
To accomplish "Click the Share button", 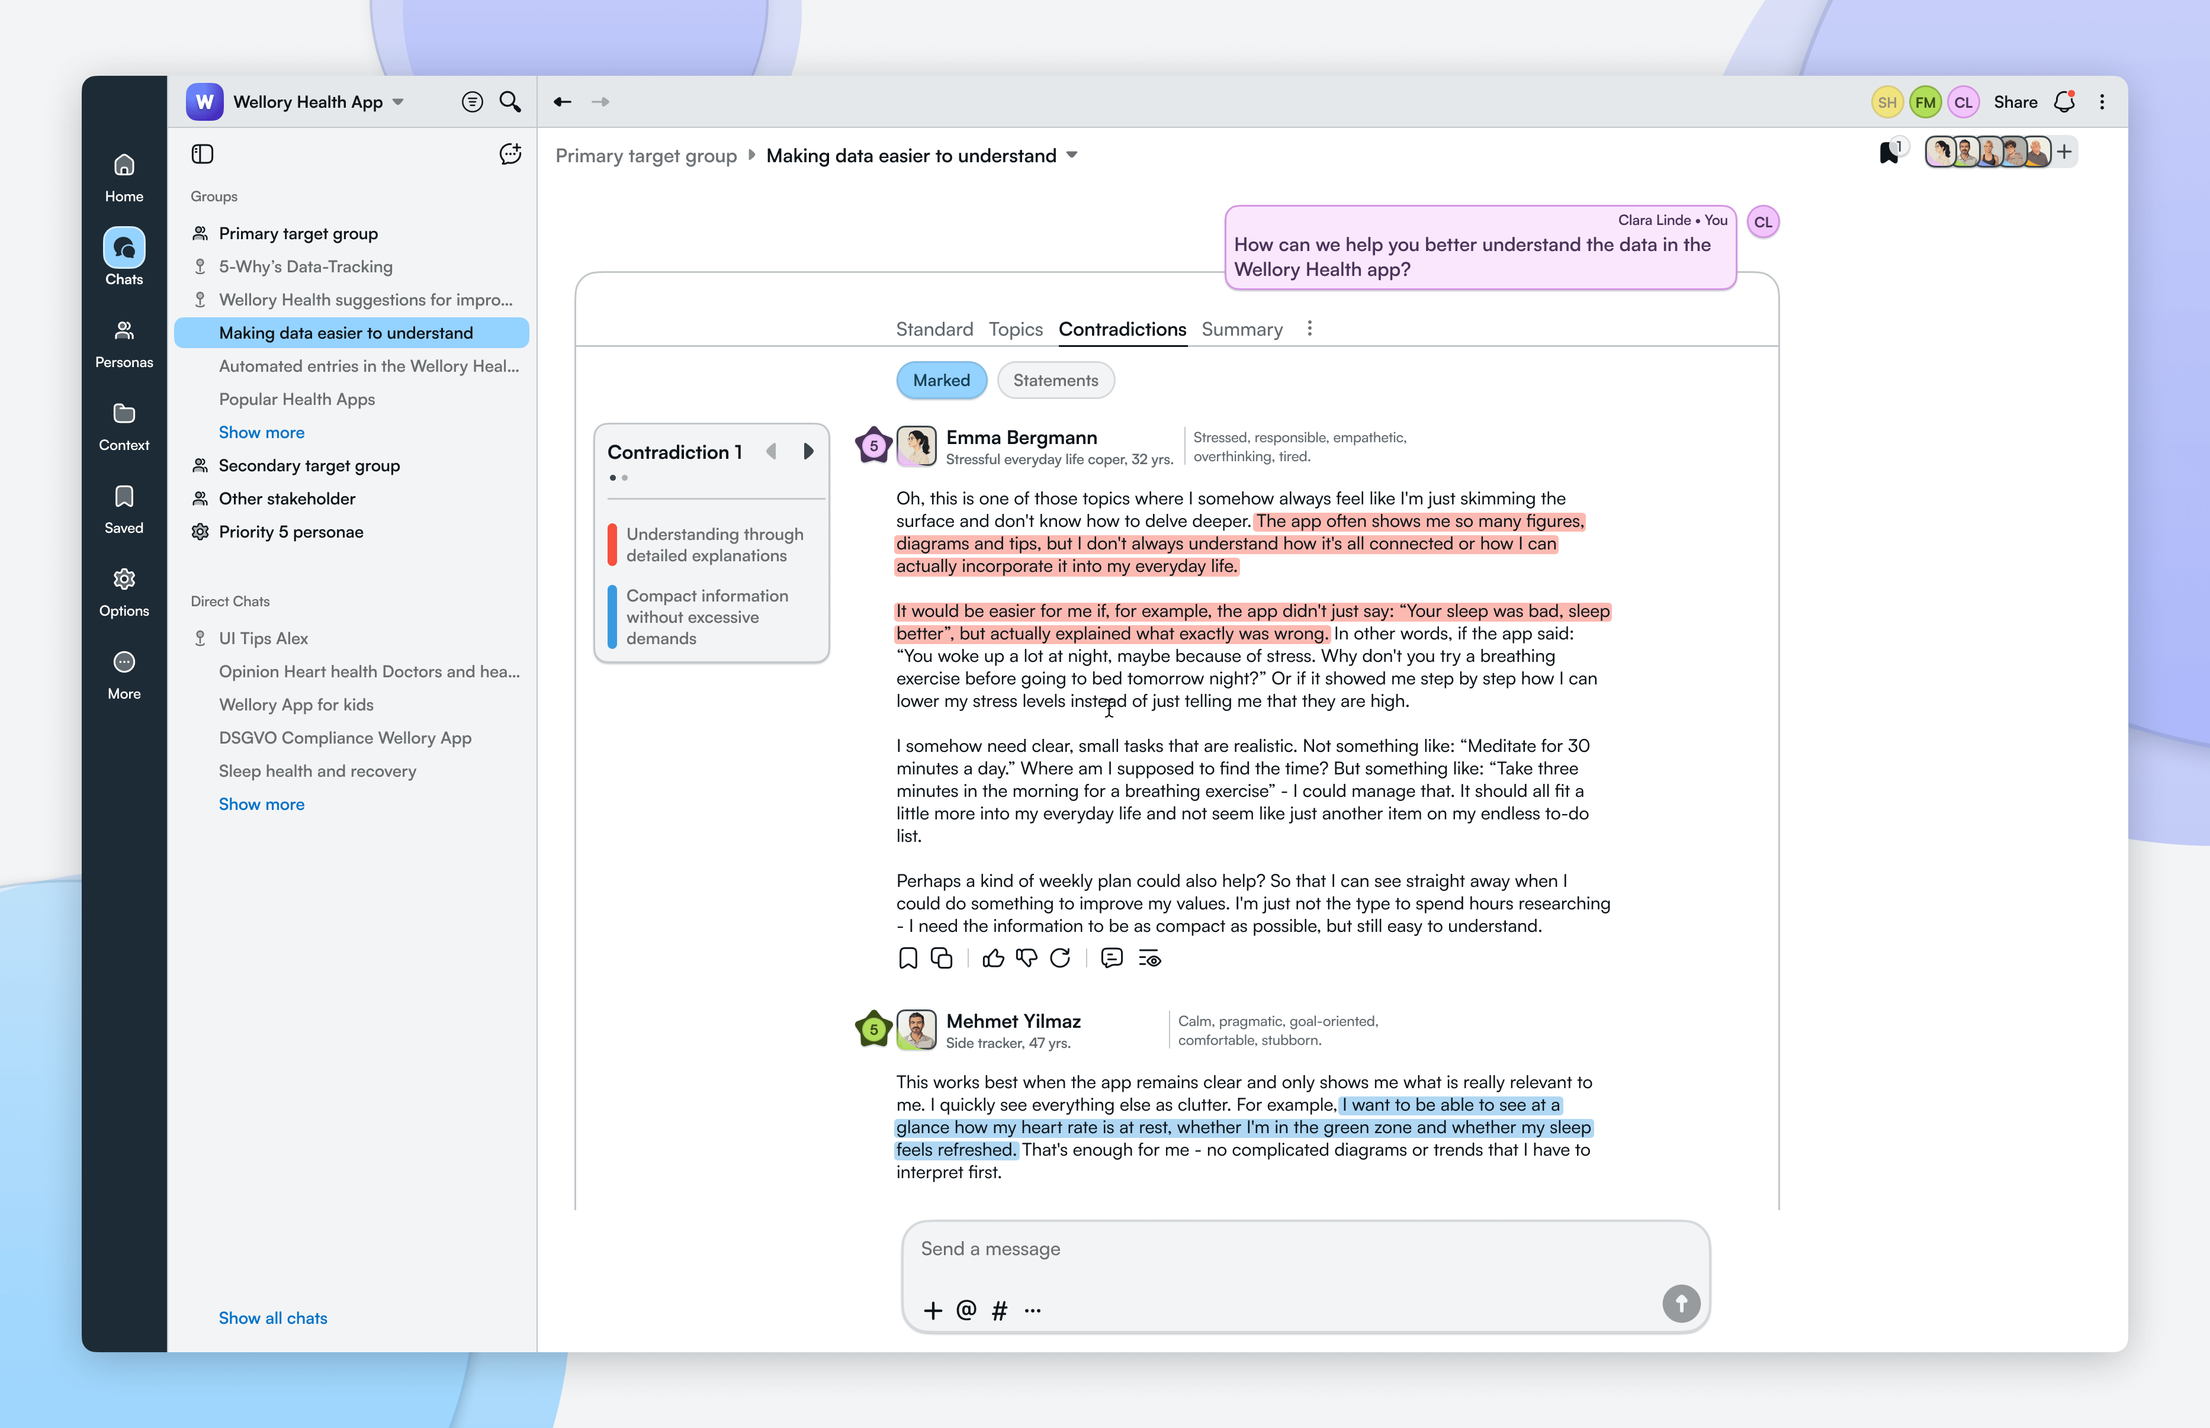I will coord(2015,102).
